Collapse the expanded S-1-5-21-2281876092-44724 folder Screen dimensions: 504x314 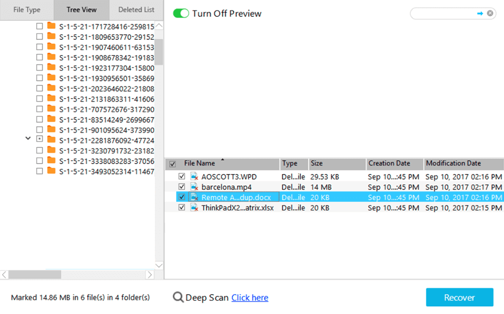28,139
